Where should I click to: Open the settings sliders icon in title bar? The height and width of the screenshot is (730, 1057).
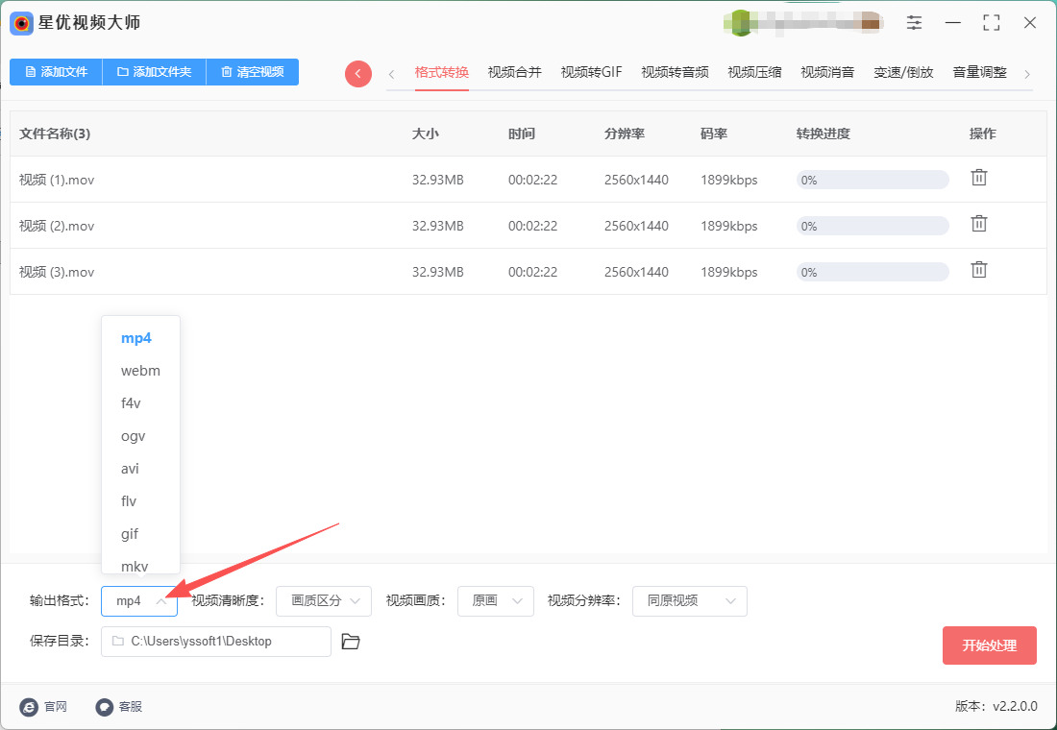[x=914, y=23]
